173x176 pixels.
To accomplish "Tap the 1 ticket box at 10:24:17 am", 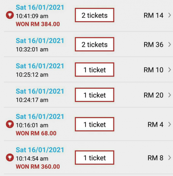I will [94, 95].
